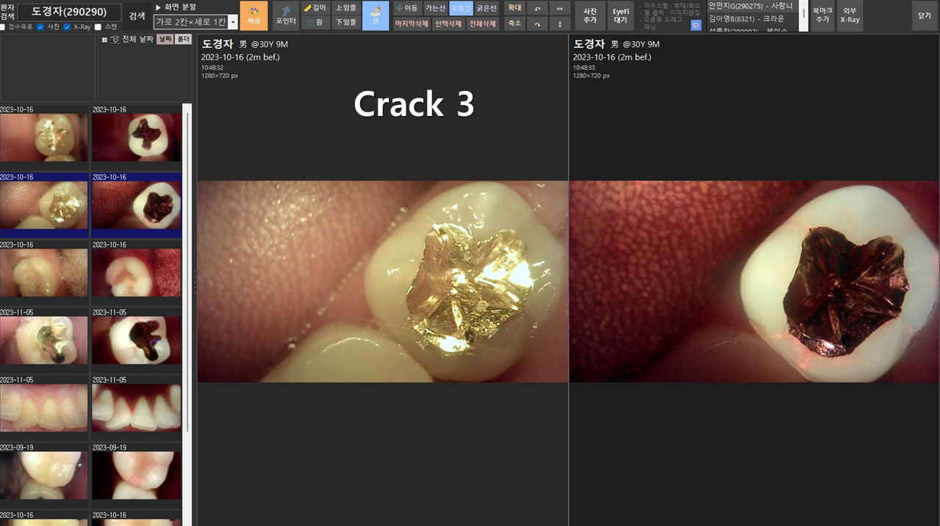Select 가는선 thin line width

tap(435, 8)
